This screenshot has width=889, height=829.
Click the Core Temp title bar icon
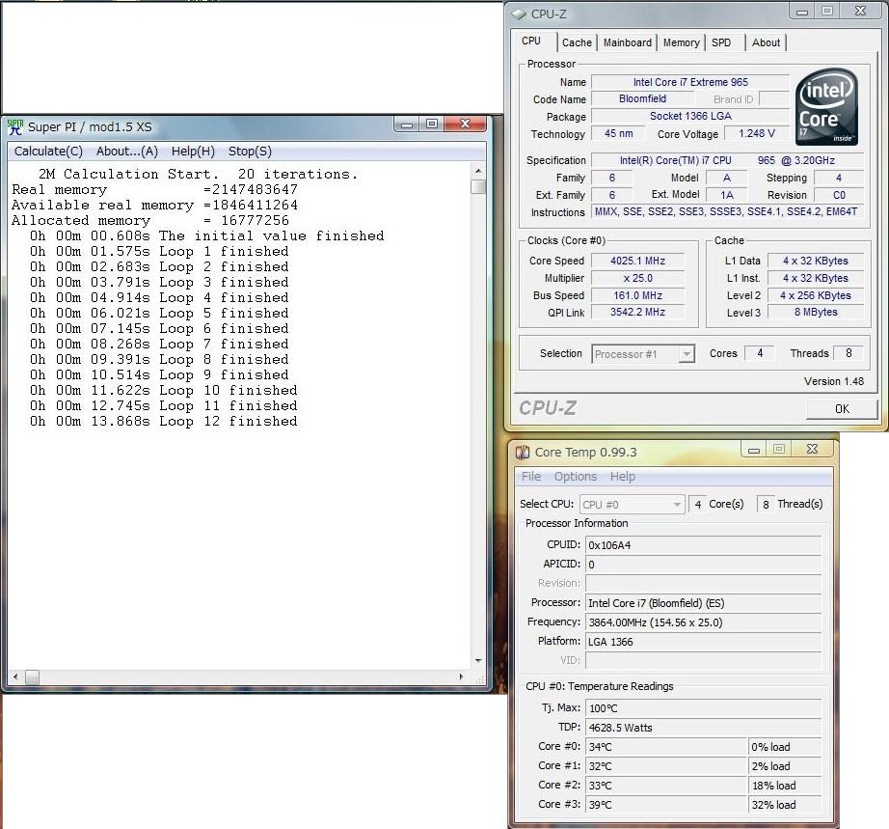523,452
